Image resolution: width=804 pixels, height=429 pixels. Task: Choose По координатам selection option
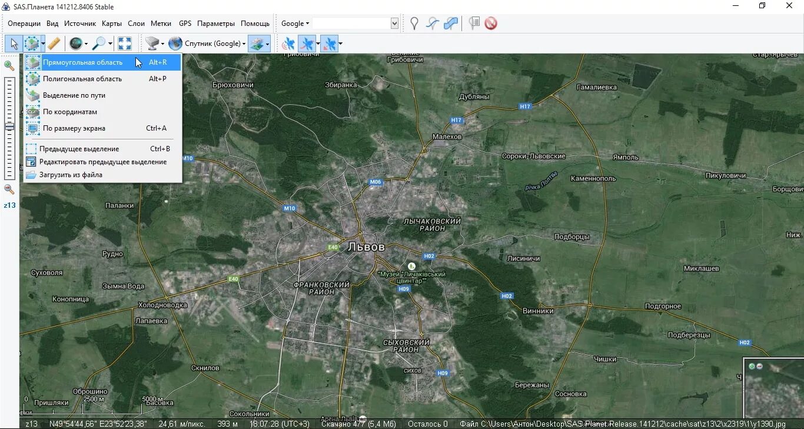[x=102, y=112]
